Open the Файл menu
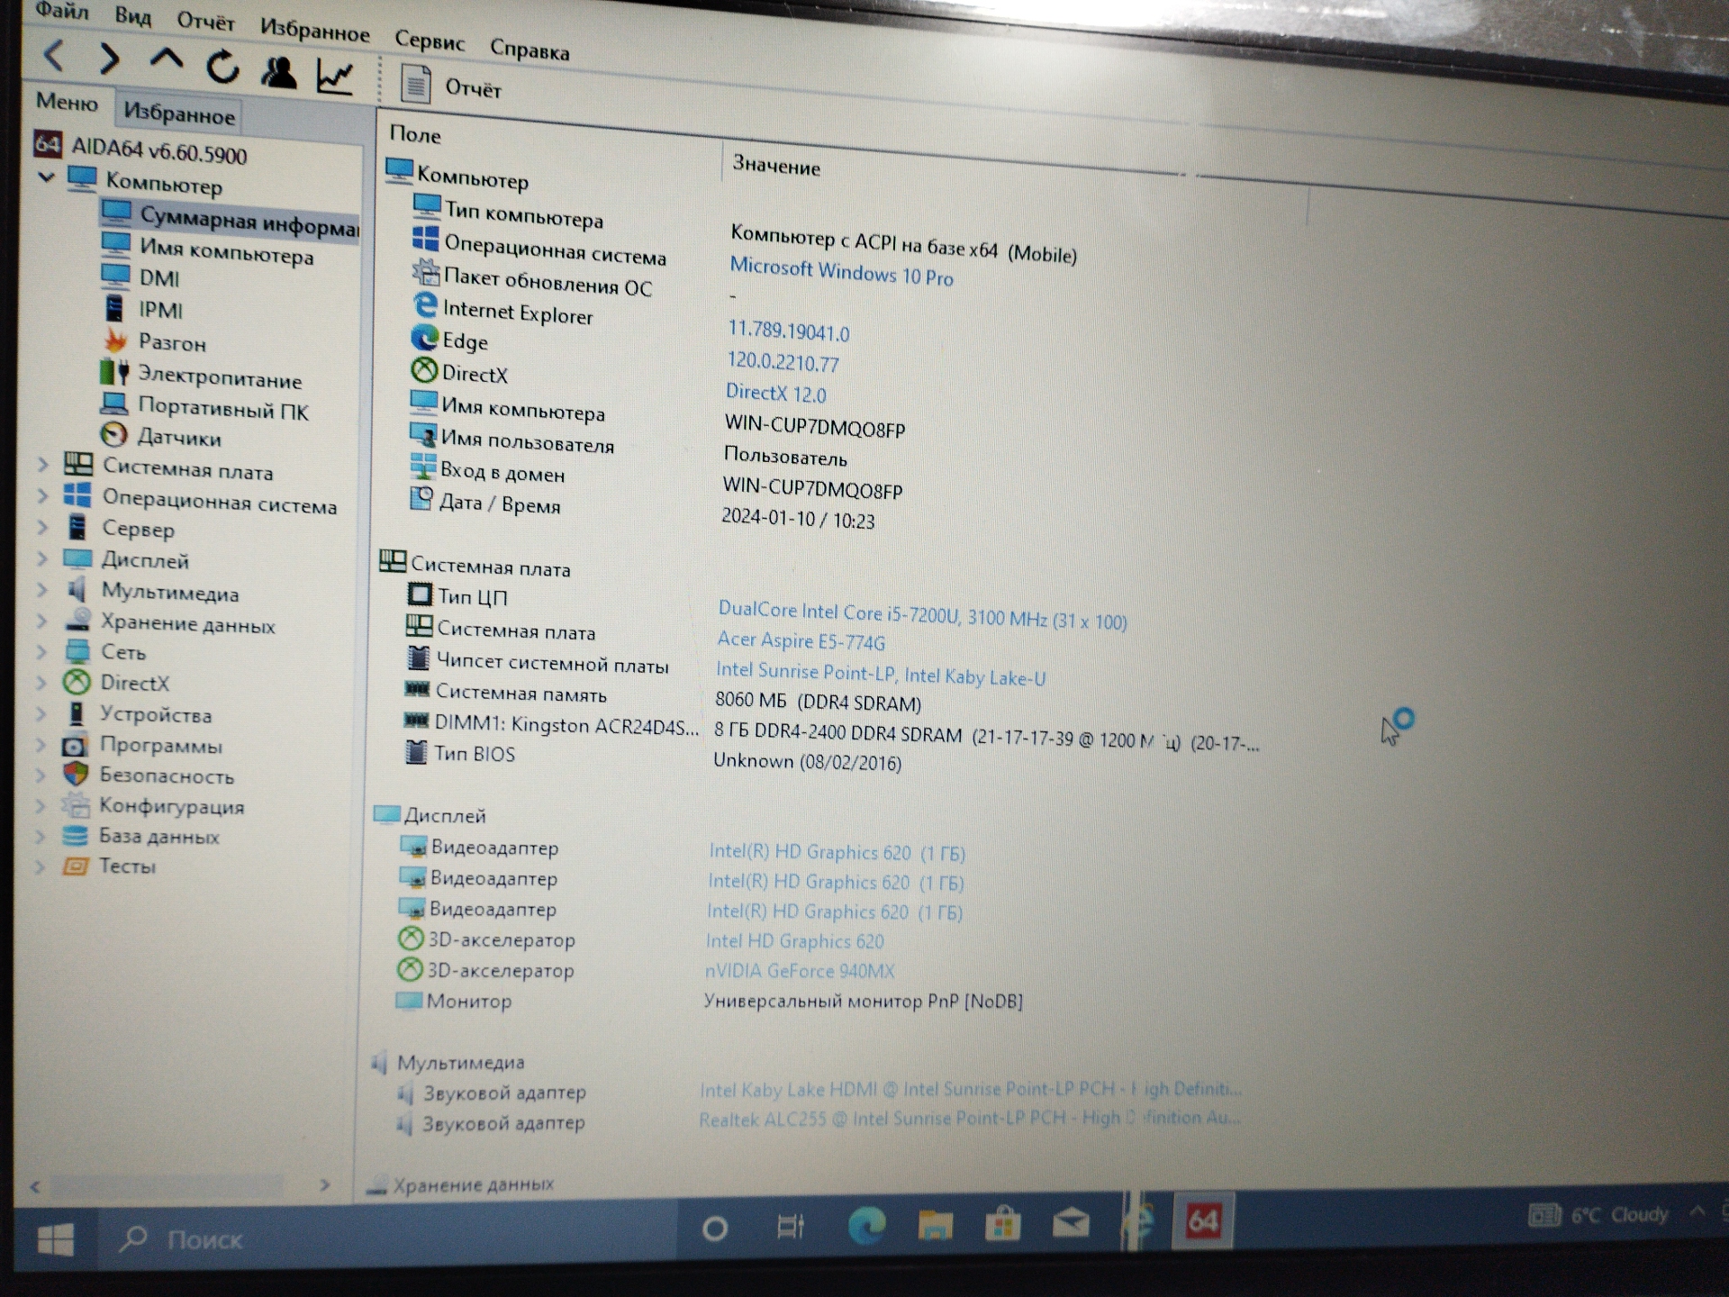1729x1297 pixels. (x=61, y=11)
